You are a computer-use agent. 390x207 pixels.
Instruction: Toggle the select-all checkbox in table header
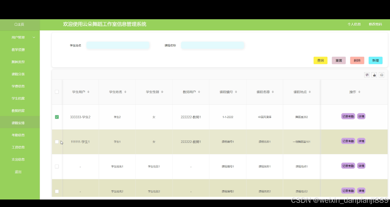point(57,92)
